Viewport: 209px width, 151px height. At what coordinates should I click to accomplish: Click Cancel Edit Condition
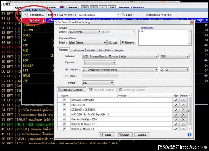[x=133, y=90]
